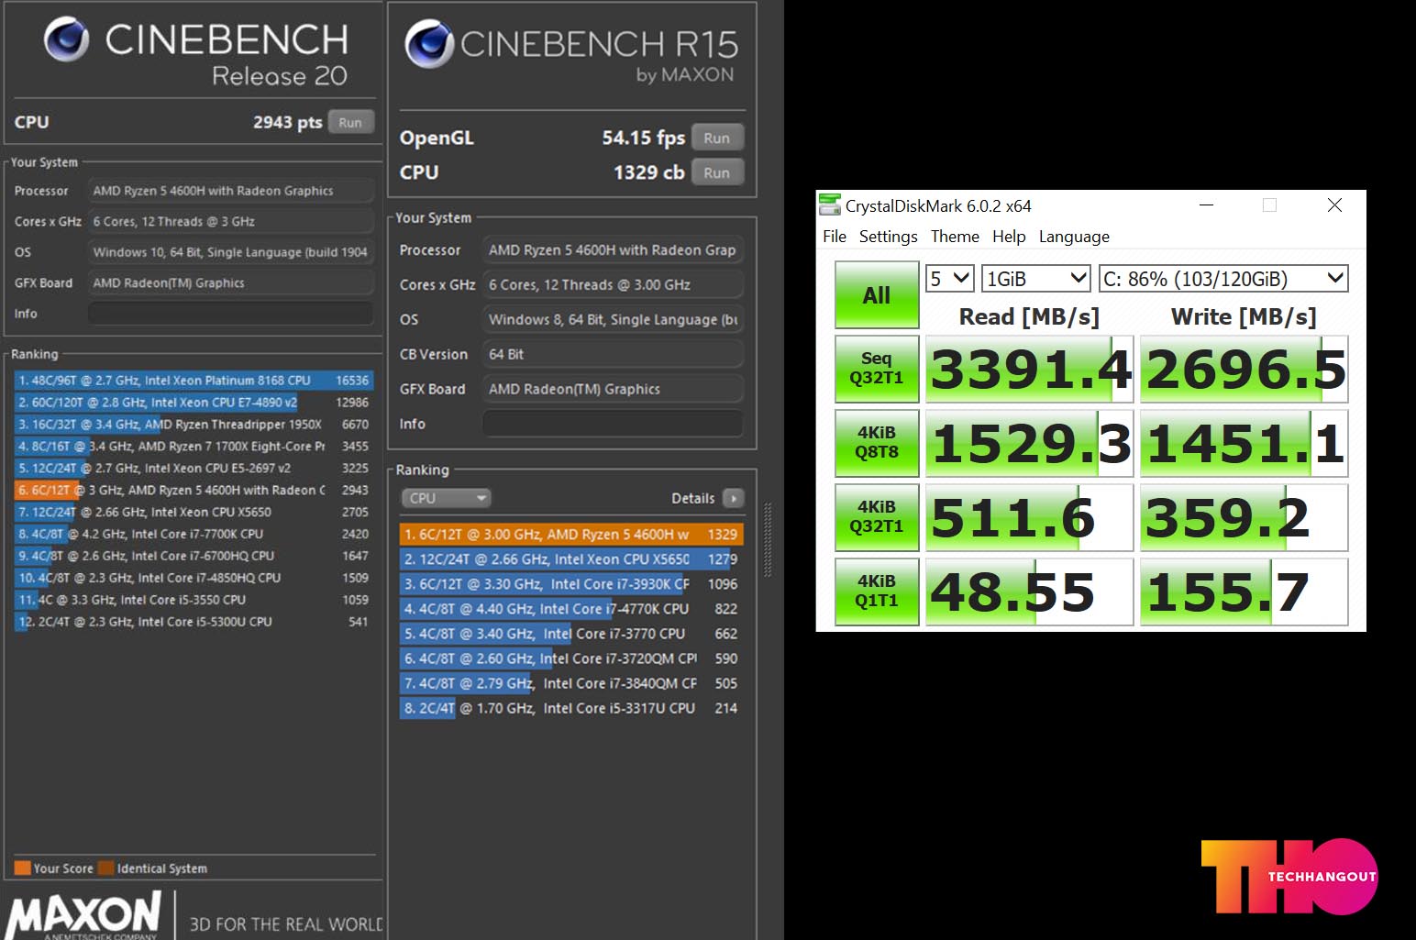Image resolution: width=1416 pixels, height=940 pixels.
Task: Select the Intel Core i7-3720QM ranking row
Action: (x=571, y=658)
